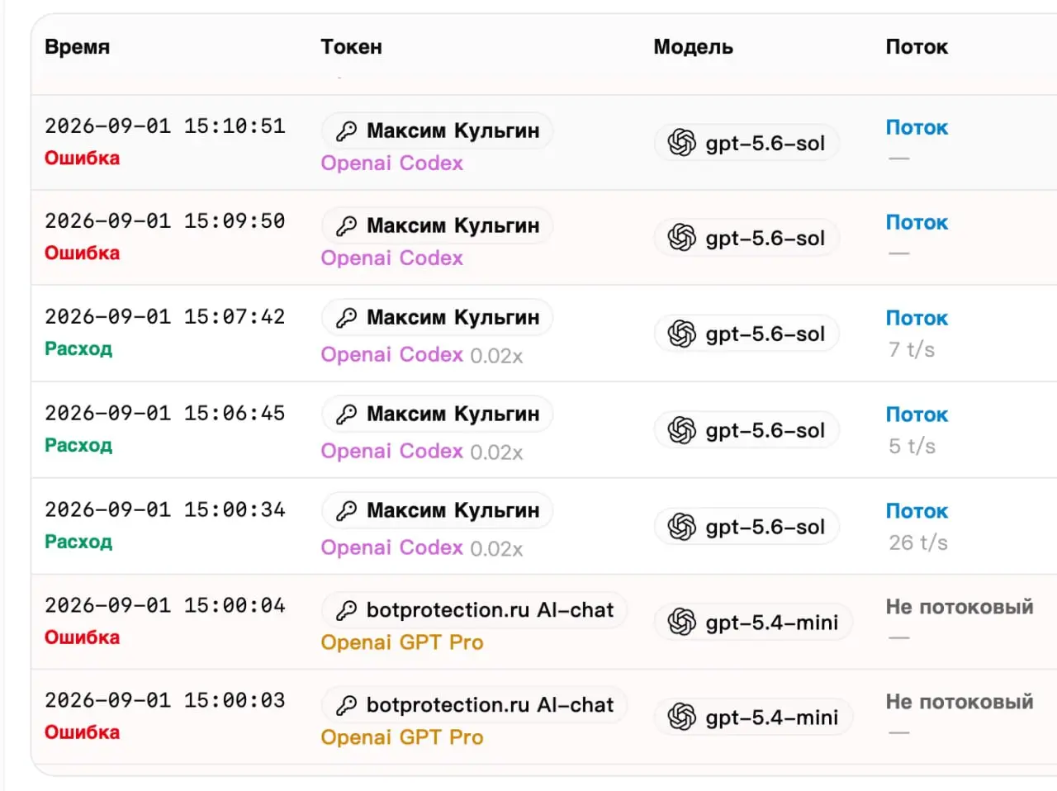This screenshot has height=791, width=1057.
Task: Click "Максим Кульгин" token name in 15:00:34 row
Action: tap(453, 511)
